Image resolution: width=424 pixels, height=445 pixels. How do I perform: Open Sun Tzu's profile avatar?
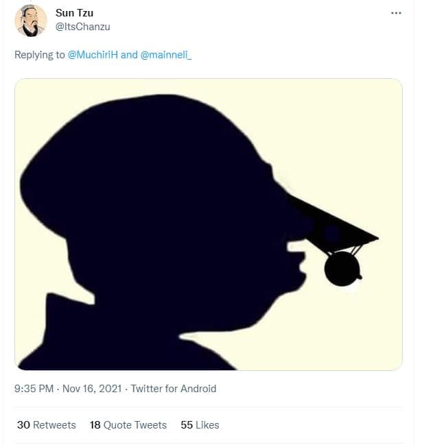(x=31, y=21)
